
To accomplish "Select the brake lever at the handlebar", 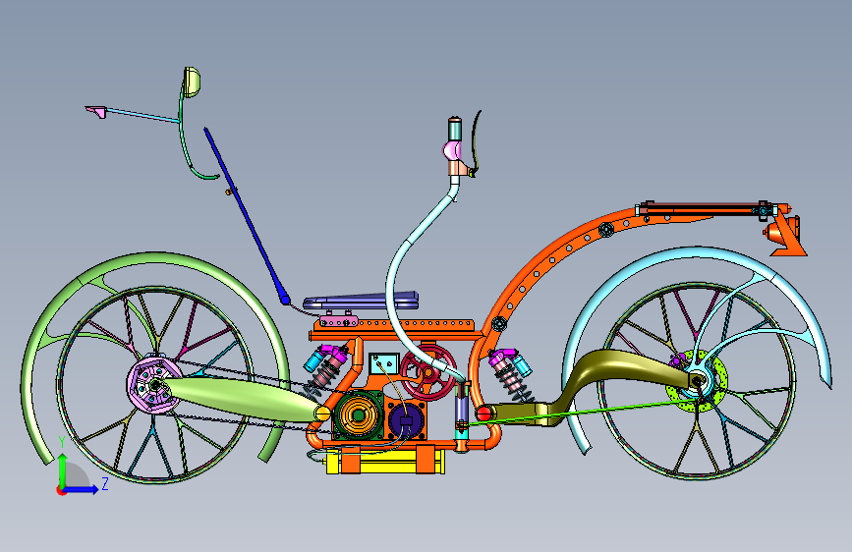I will [x=476, y=144].
